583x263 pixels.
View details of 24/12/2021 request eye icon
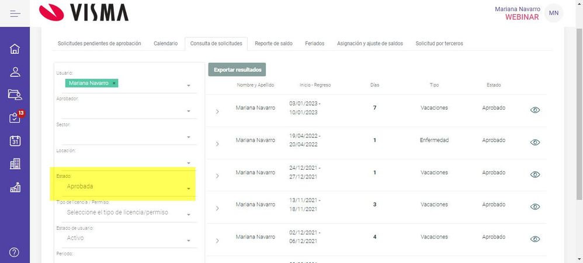point(535,174)
